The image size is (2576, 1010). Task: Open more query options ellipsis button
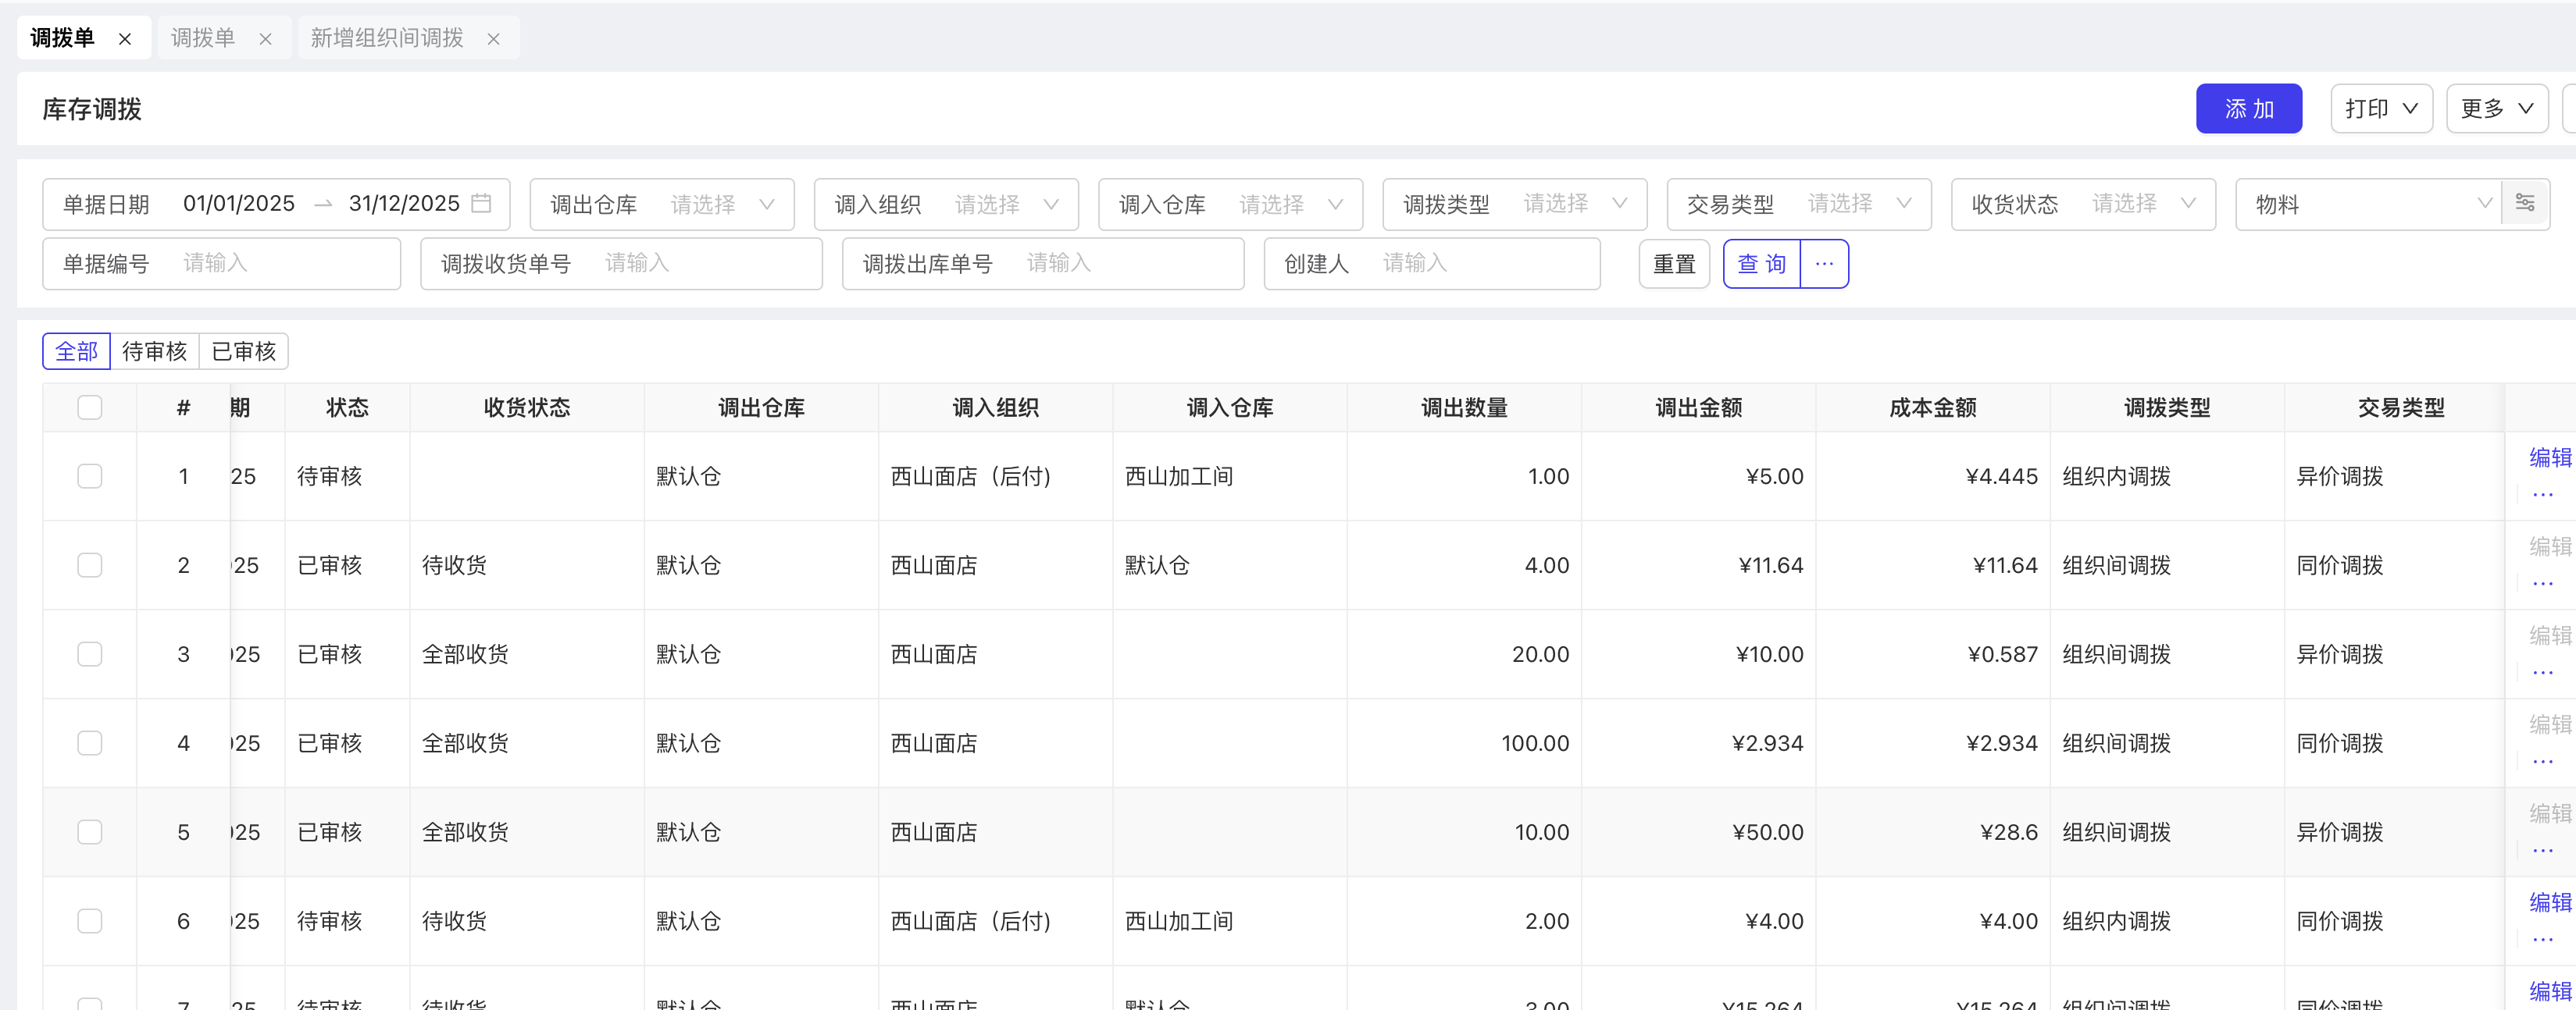tap(1824, 264)
